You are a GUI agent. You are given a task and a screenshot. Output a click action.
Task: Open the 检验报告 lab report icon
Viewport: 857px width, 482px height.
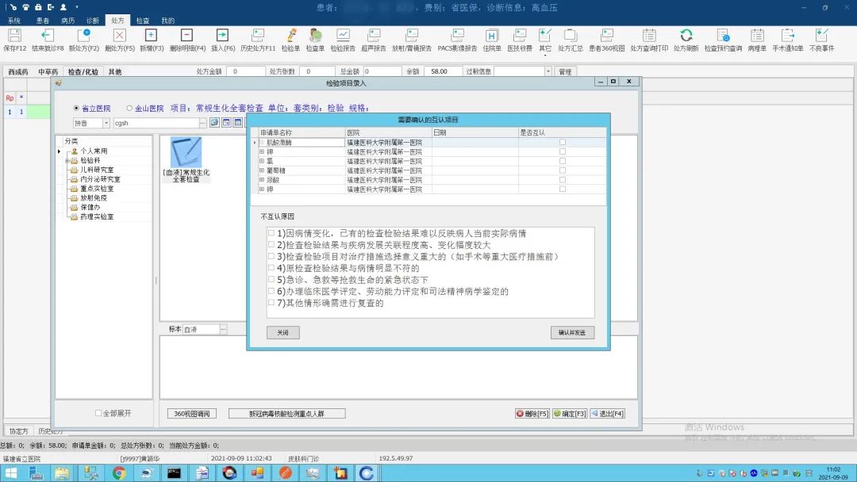[x=343, y=36]
